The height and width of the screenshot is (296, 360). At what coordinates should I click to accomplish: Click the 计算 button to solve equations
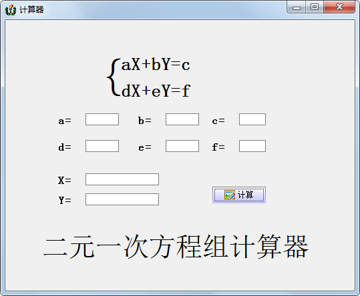pyautogui.click(x=239, y=195)
